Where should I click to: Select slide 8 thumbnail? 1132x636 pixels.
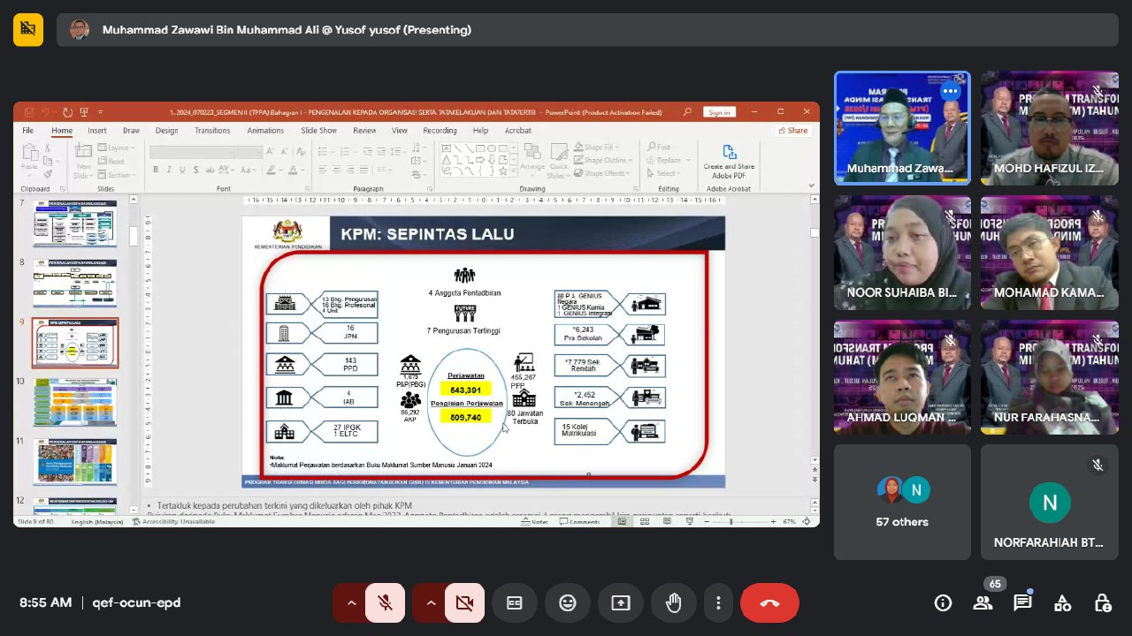pyautogui.click(x=74, y=283)
